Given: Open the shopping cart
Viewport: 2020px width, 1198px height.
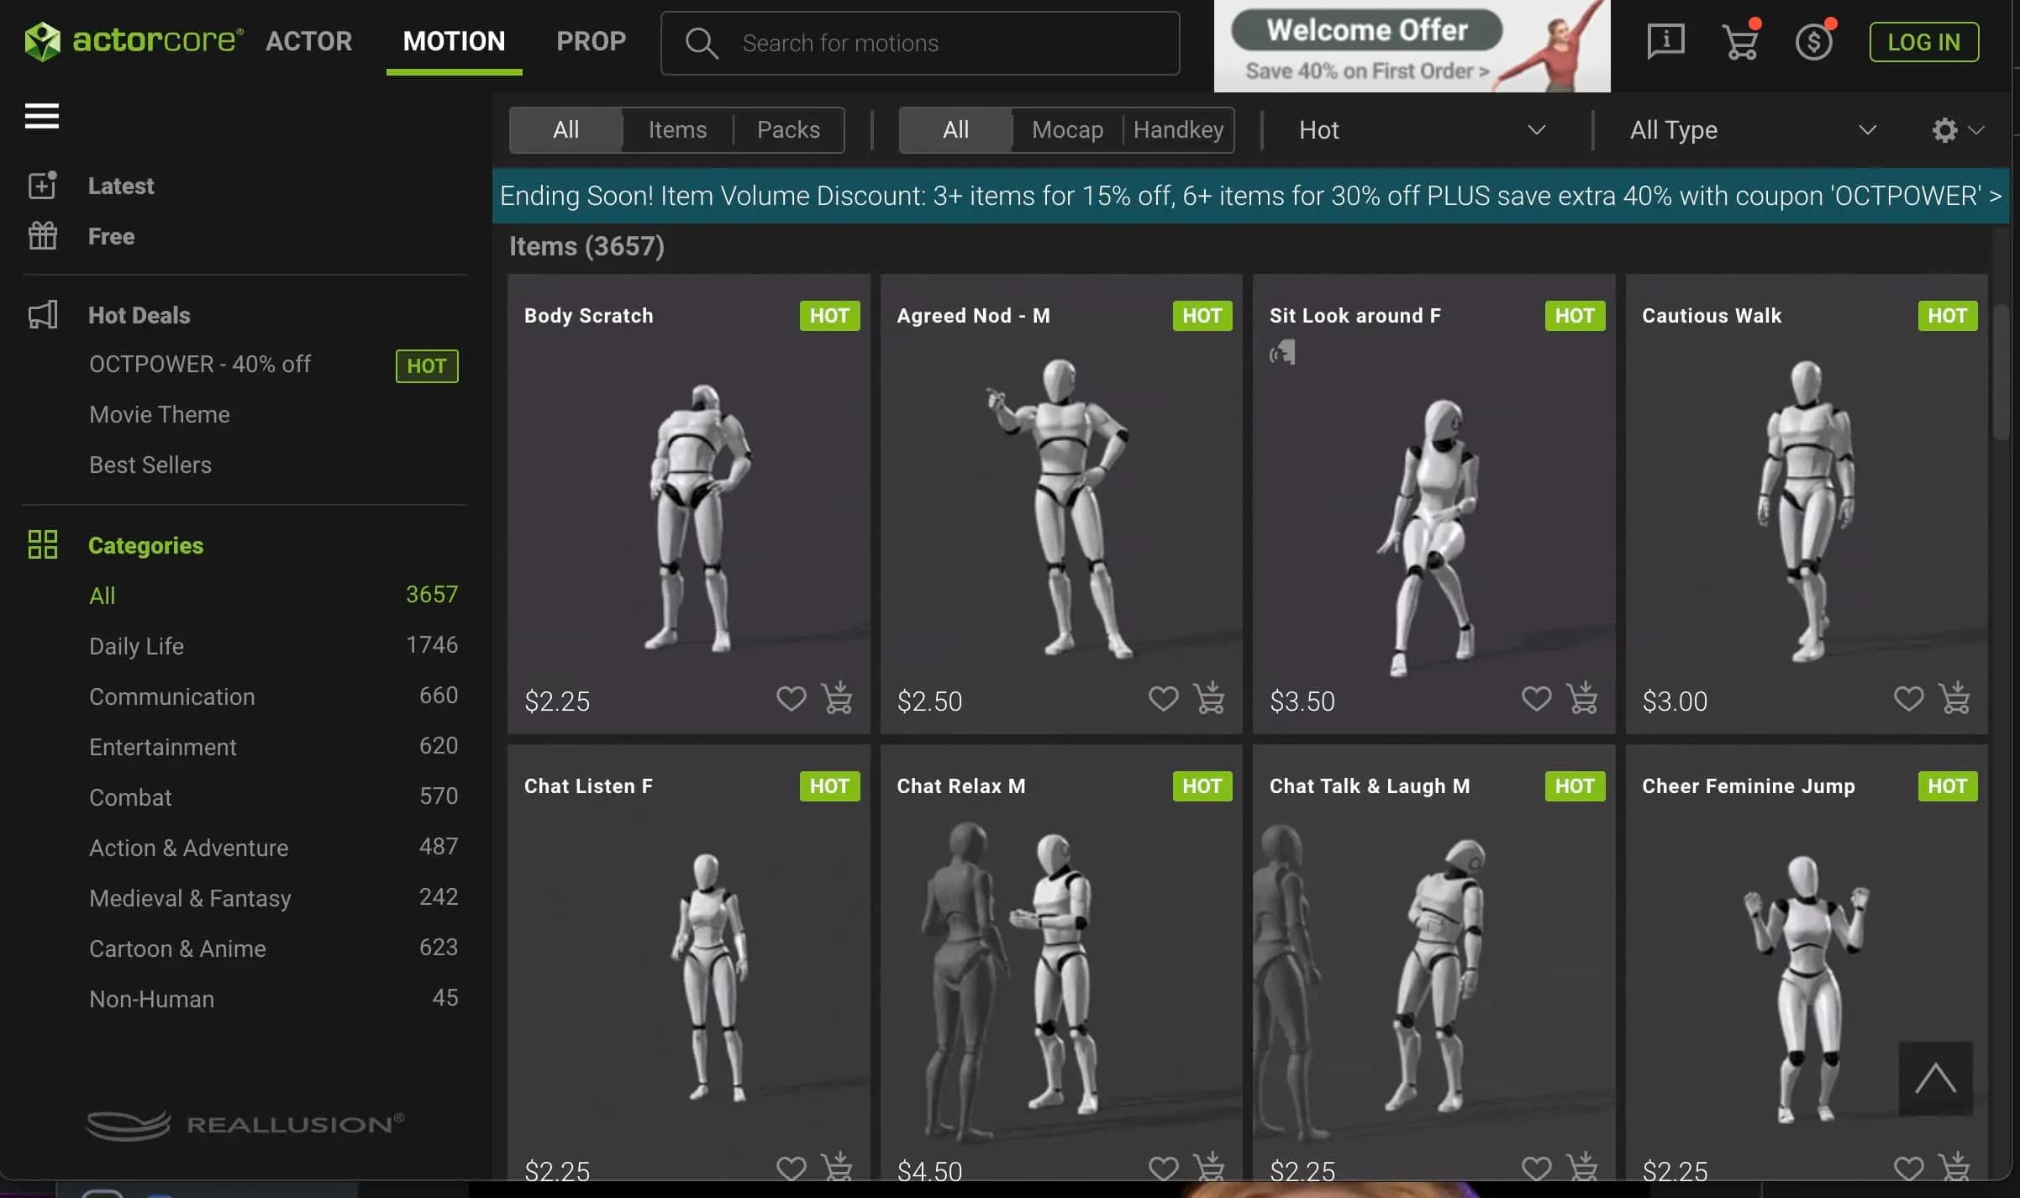Looking at the screenshot, I should [1740, 40].
